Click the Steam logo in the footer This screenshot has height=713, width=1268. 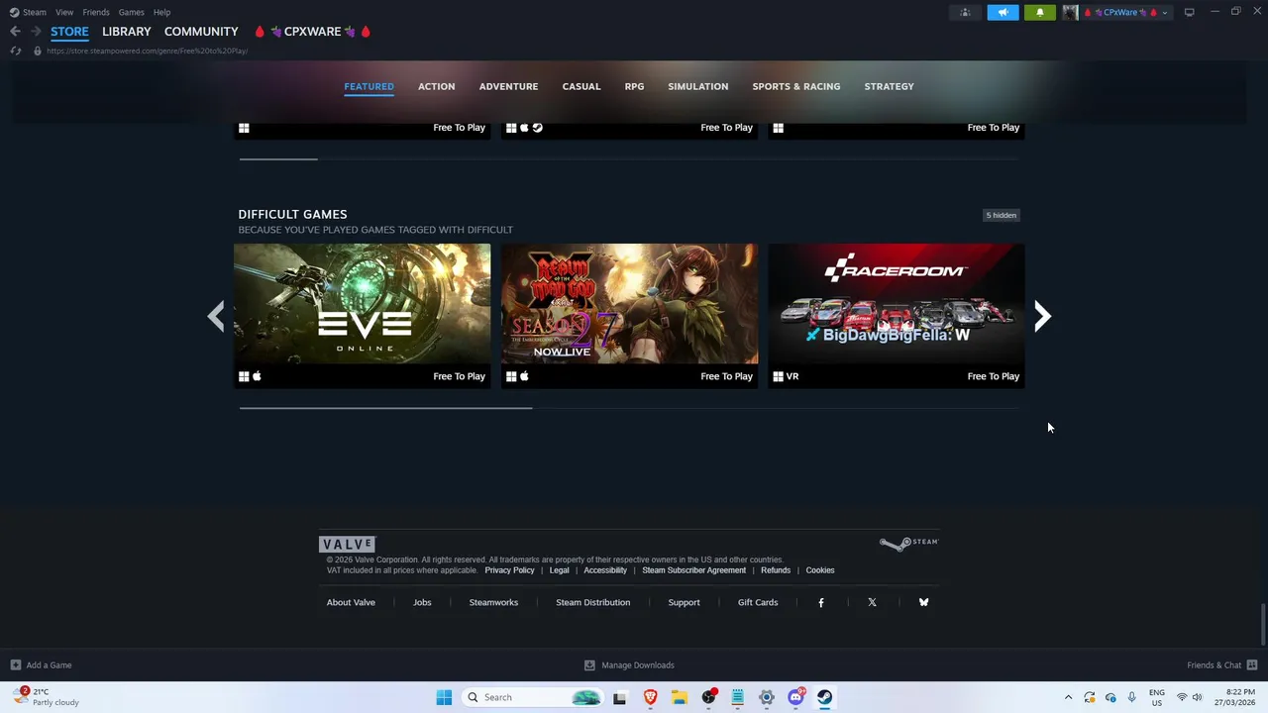point(908,544)
